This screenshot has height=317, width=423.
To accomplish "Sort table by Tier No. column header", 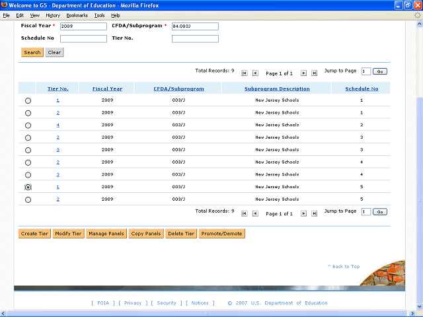I will tap(58, 88).
